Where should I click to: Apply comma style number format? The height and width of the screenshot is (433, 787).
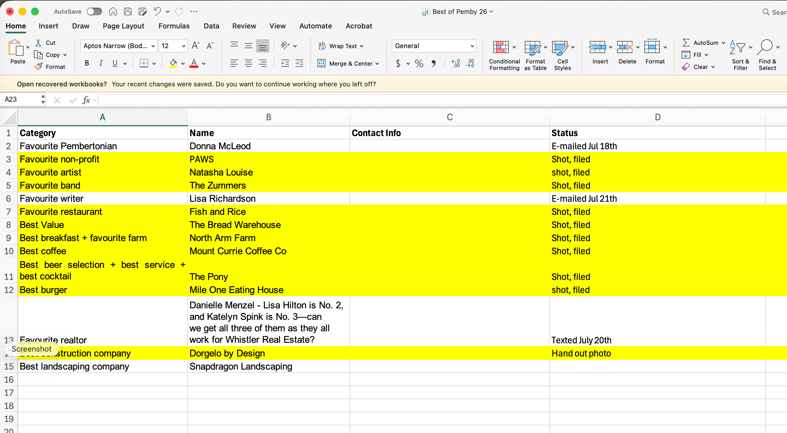434,64
